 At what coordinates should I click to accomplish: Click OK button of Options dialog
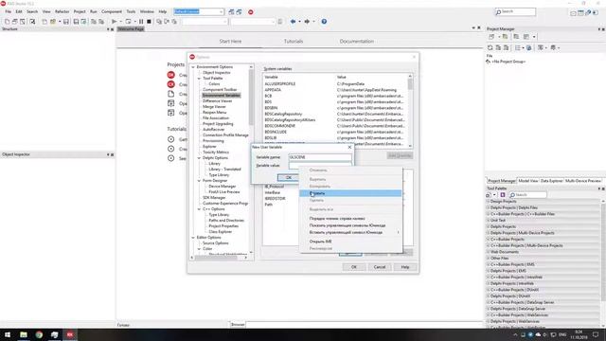click(x=353, y=267)
